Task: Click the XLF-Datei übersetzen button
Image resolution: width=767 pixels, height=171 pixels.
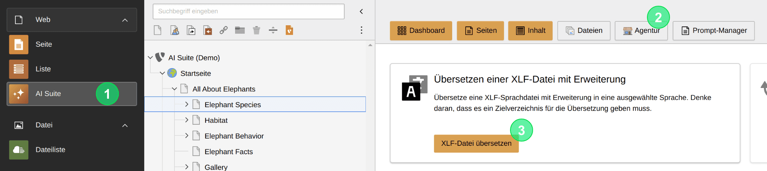Action: tap(476, 143)
